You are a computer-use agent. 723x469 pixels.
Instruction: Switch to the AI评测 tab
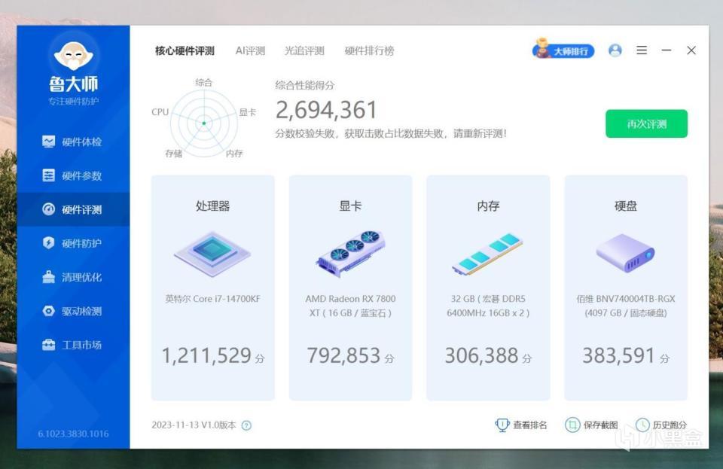tap(250, 50)
